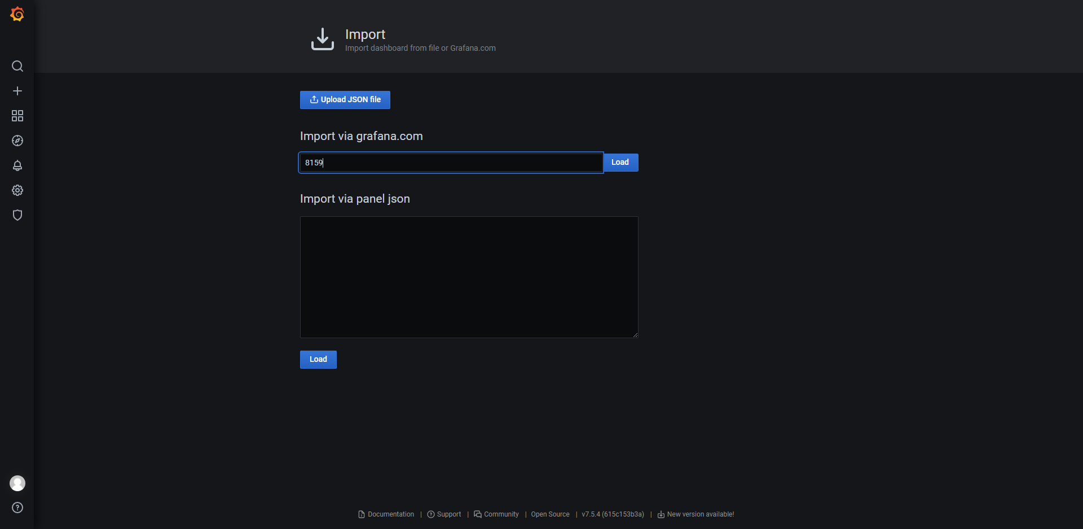
Task: Click the Import via grafana.com heading
Action: coord(362,136)
